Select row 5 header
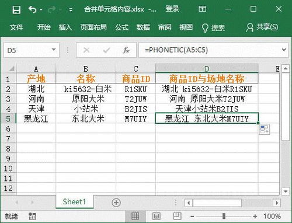This screenshot has height=223, width=292. pos(8,119)
